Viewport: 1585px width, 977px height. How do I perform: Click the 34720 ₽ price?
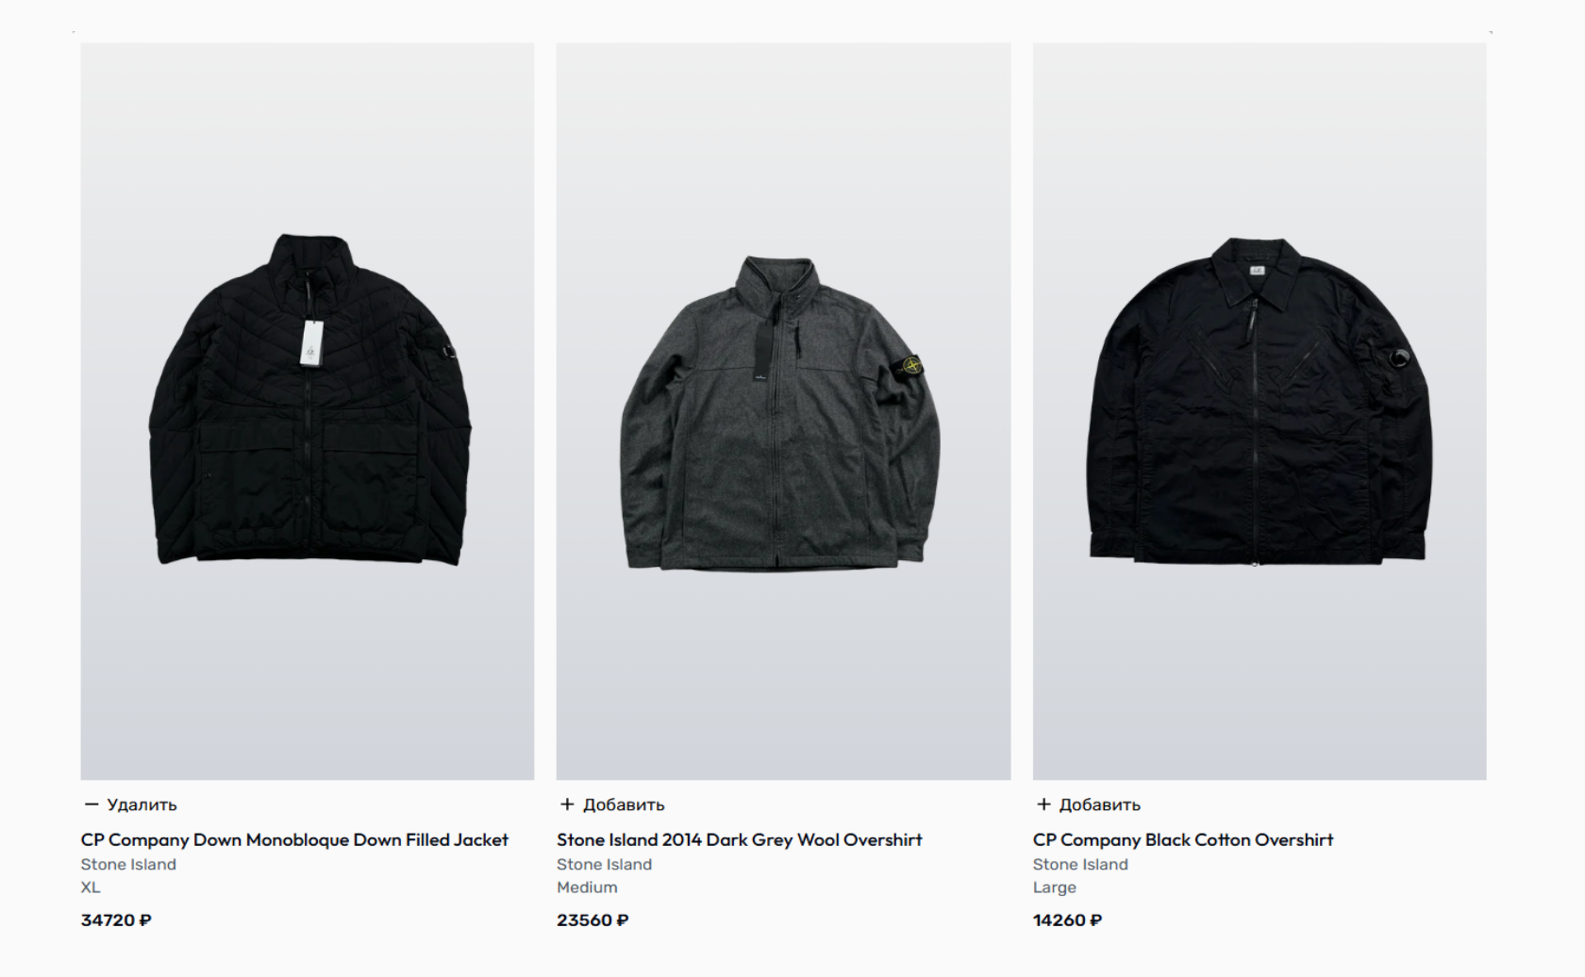[x=116, y=920]
